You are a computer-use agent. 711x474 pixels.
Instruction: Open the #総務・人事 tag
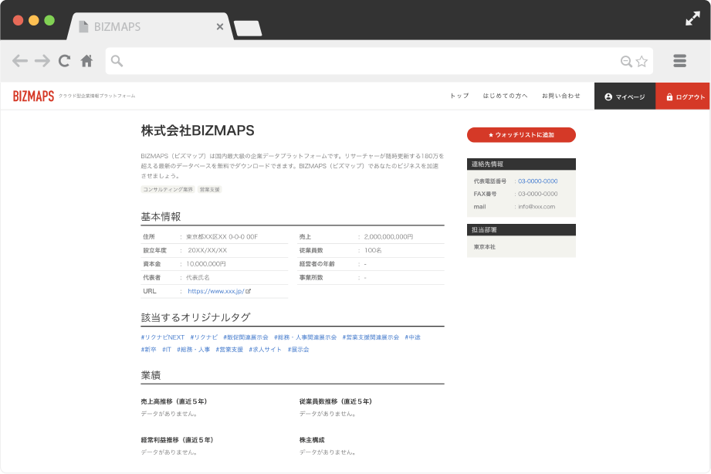194,350
